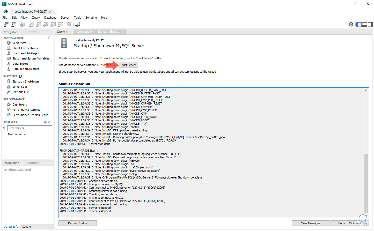Screen dimensions: 374x231
Task: Open the Tools menu
Action: pos(78,18)
